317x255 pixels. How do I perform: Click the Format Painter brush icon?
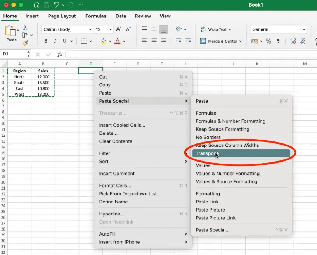point(25,43)
